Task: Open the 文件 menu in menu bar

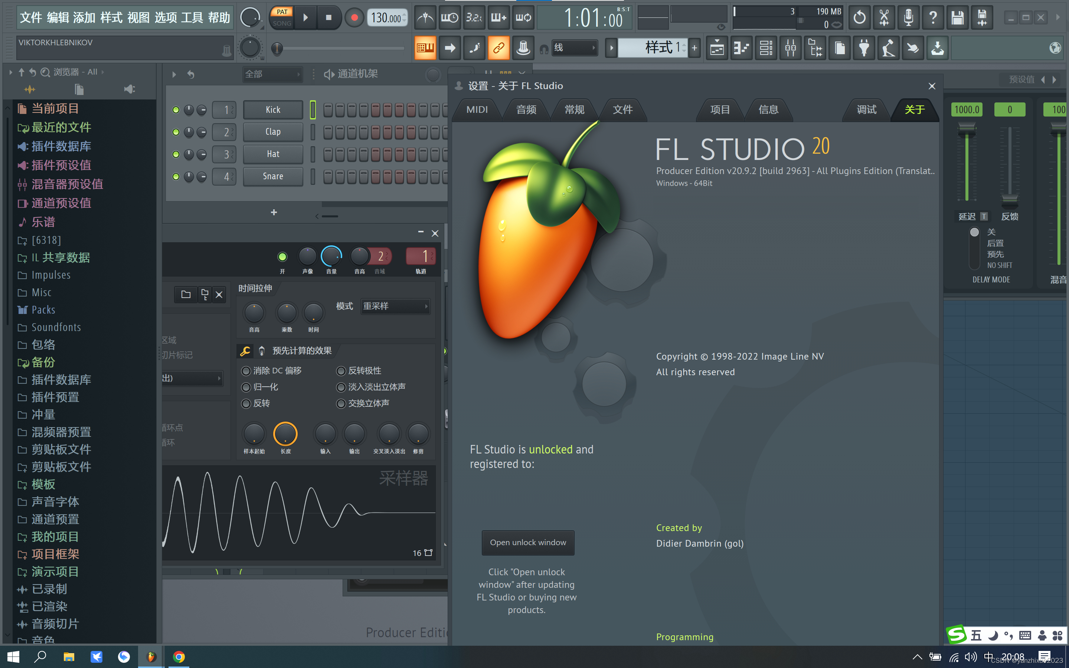Action: tap(31, 18)
